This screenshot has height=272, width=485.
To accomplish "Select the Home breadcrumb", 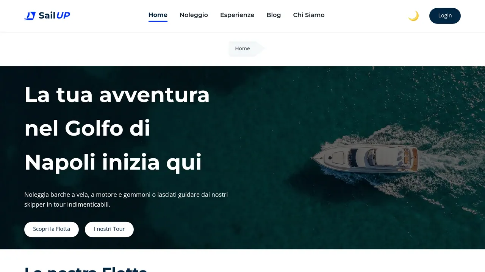I will click(242, 48).
